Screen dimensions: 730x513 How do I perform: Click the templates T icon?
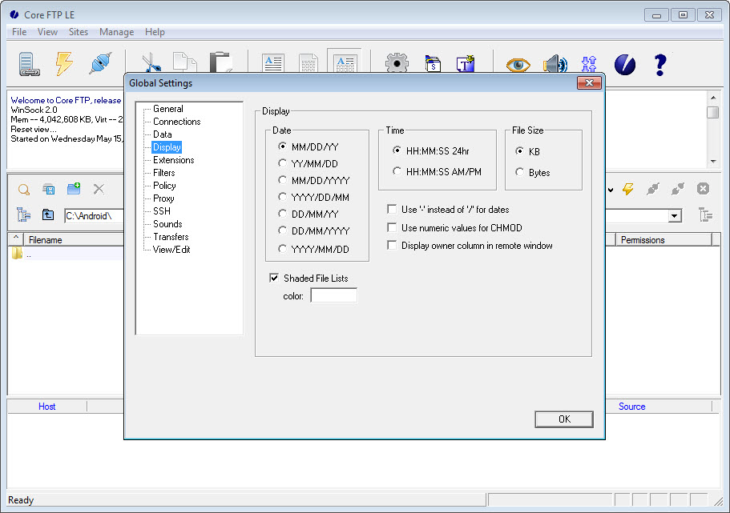pos(465,64)
